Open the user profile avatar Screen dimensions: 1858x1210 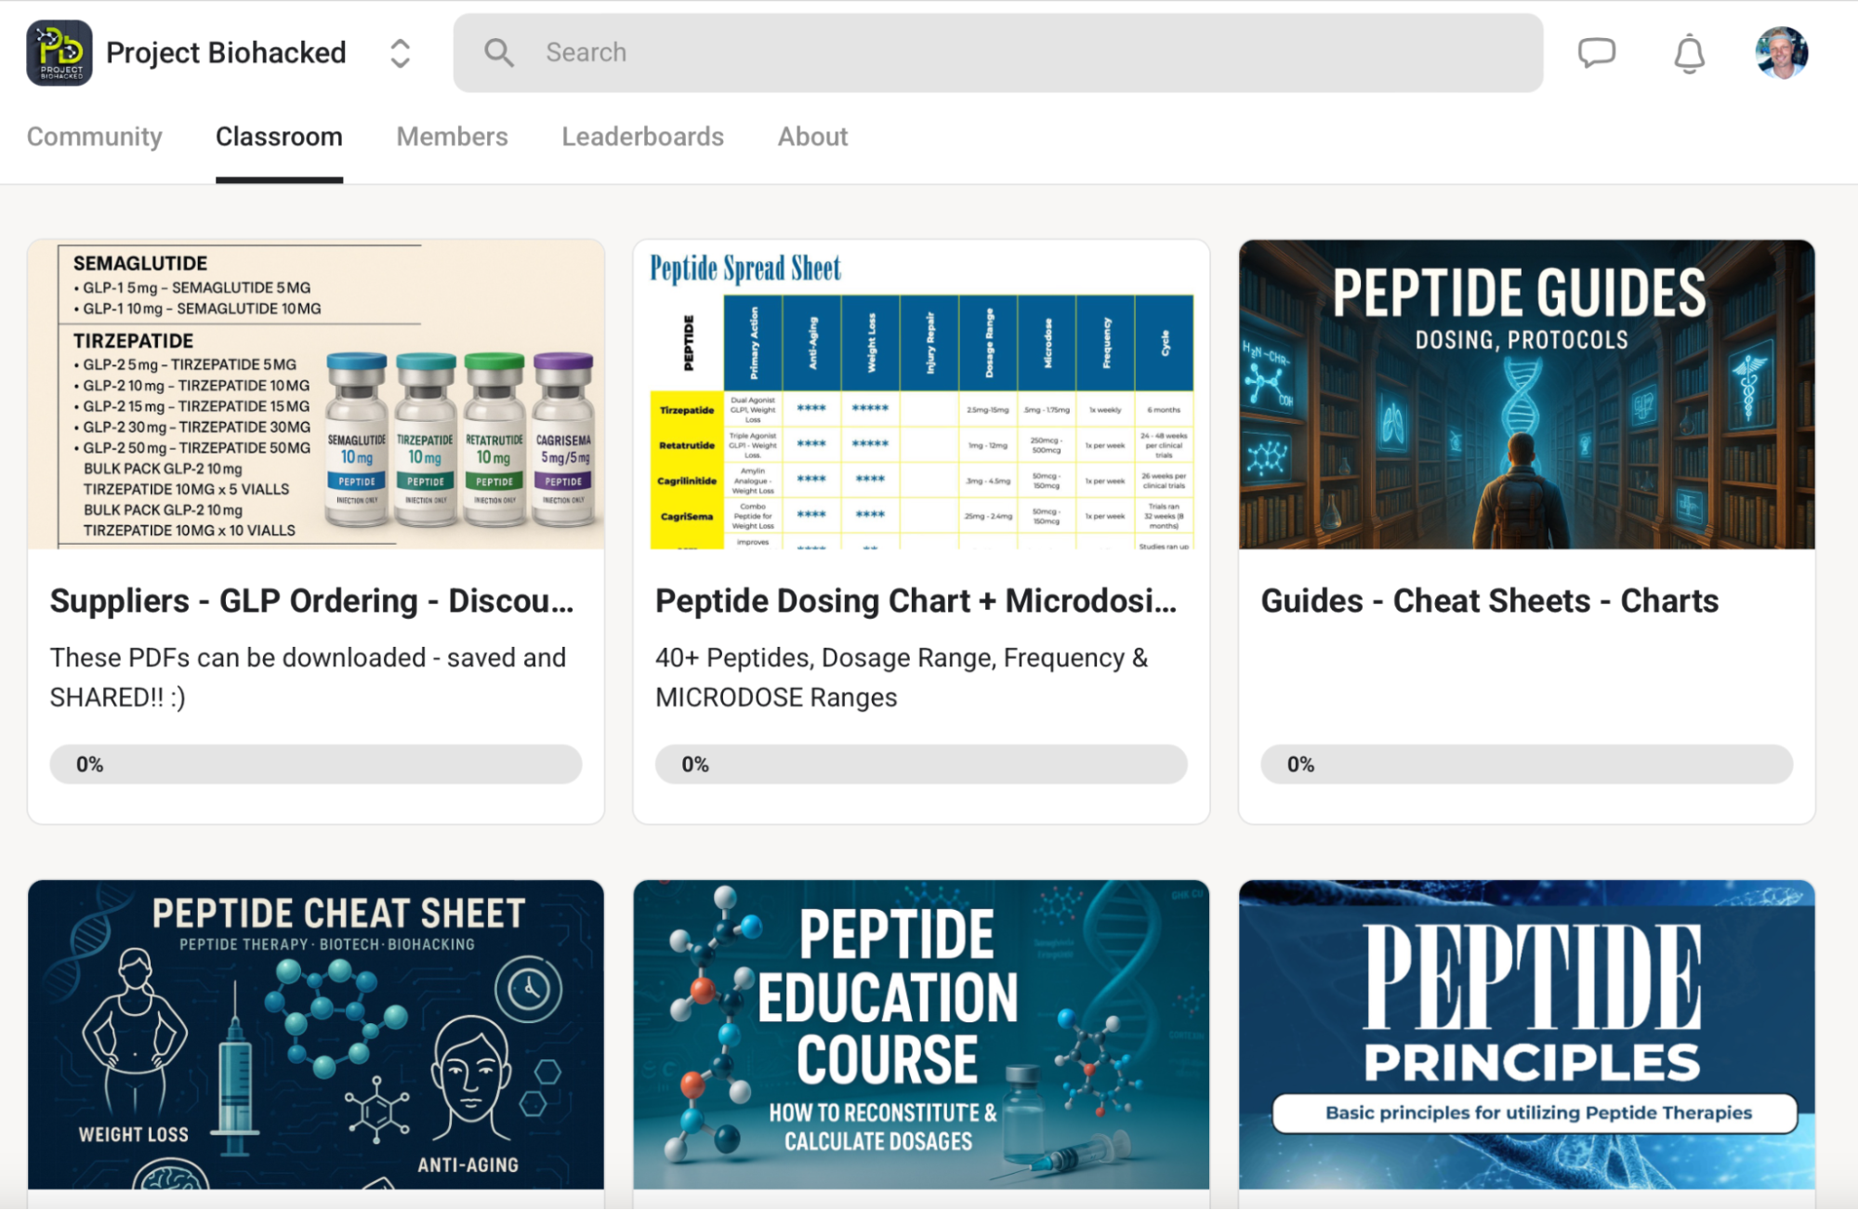tap(1781, 53)
